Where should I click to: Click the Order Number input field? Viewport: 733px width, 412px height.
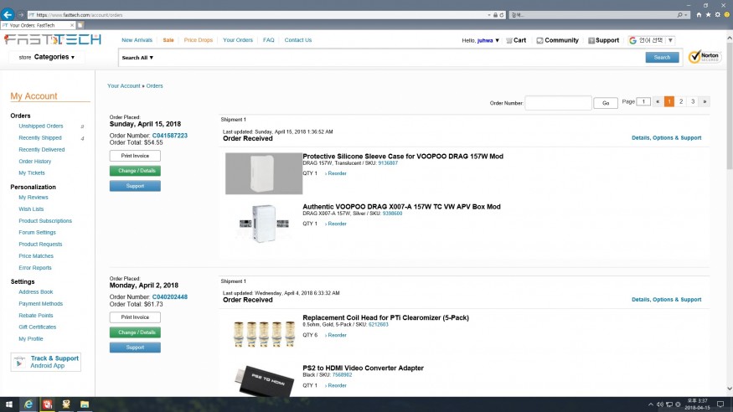coord(558,102)
